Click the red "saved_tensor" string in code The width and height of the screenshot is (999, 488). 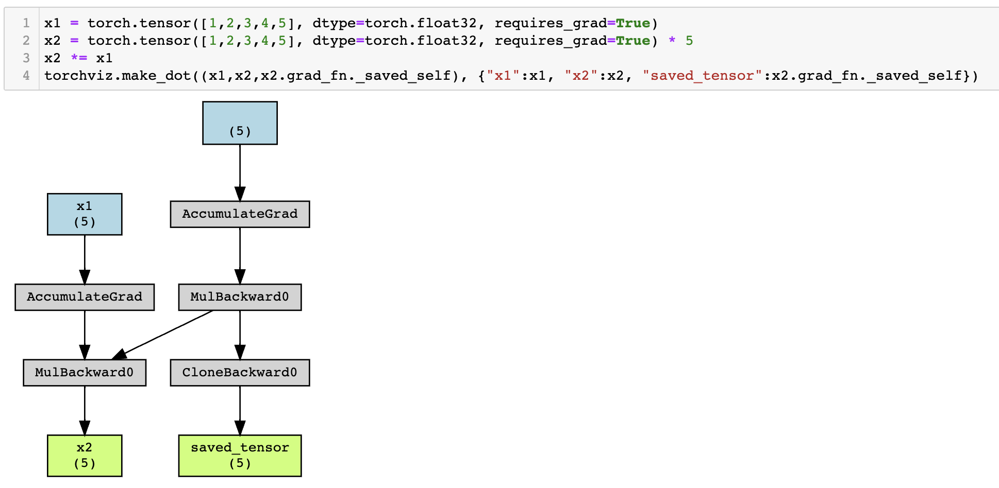pyautogui.click(x=702, y=76)
